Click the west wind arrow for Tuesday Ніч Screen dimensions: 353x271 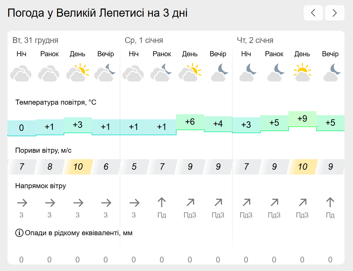click(x=22, y=203)
